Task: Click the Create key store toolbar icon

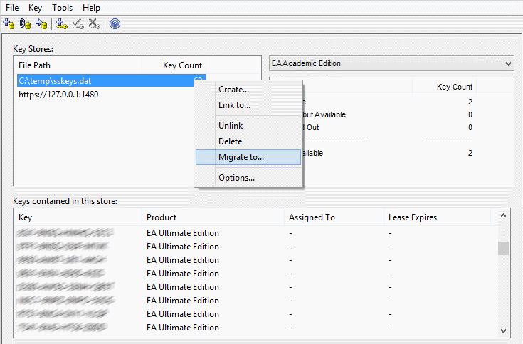Action: pos(9,23)
